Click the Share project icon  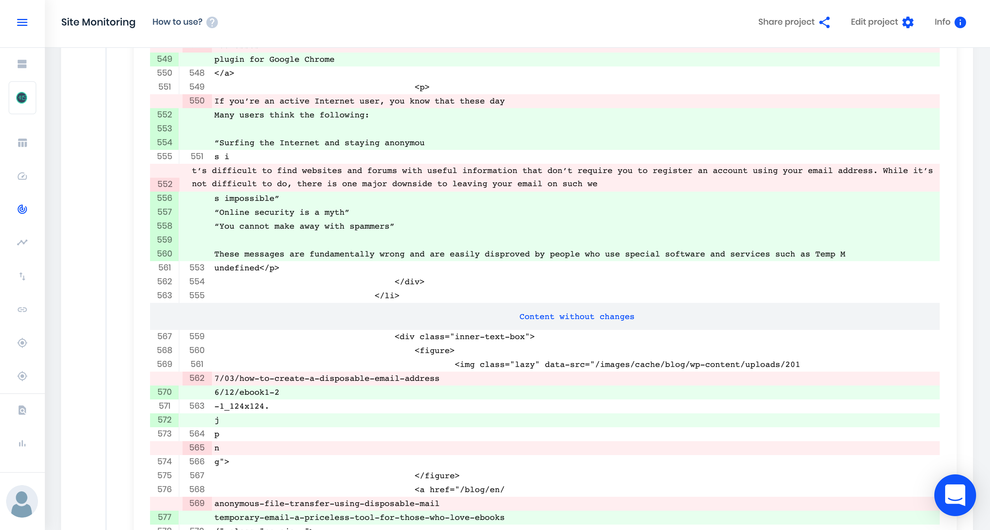(x=824, y=22)
